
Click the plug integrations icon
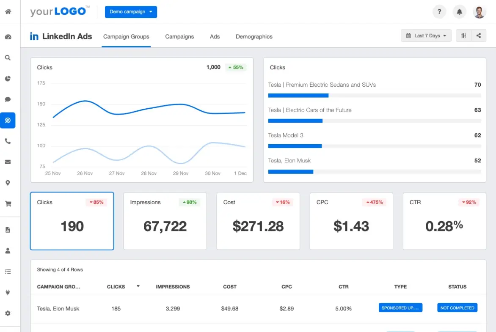(x=8, y=292)
